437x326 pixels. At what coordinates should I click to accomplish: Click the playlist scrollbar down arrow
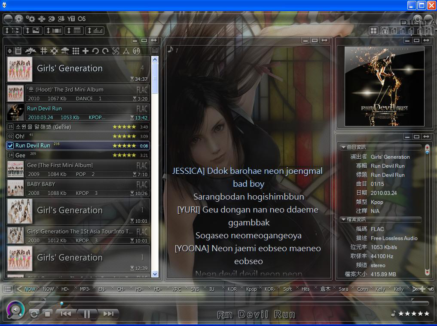point(155,274)
